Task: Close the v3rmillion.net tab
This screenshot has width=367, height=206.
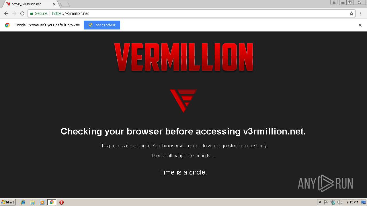Action: coord(54,4)
